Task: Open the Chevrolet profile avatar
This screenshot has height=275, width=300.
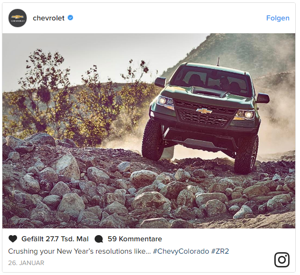Action: pos(18,18)
